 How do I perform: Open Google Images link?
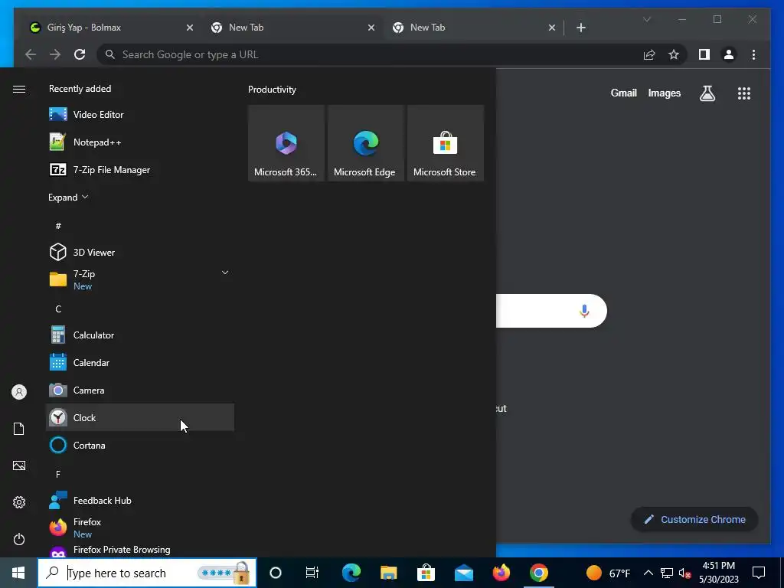tap(664, 93)
